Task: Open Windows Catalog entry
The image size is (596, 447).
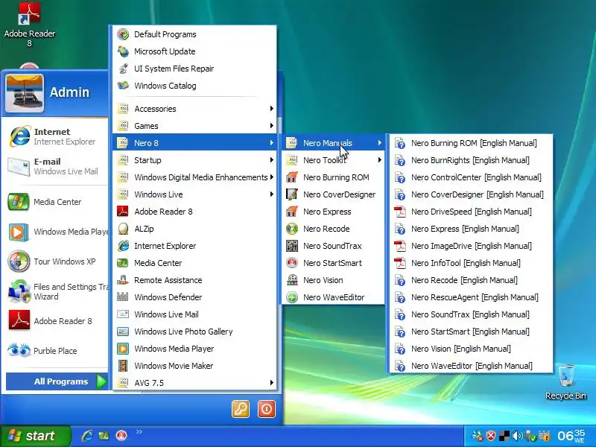Action: pos(195,86)
